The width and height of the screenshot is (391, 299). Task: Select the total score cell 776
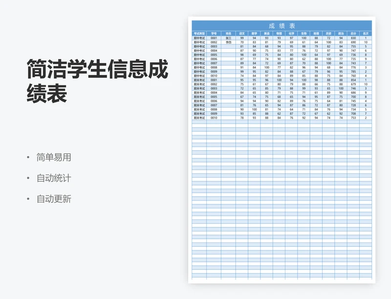click(353, 67)
